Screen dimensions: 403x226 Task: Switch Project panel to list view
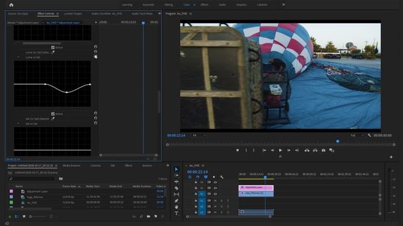(17, 217)
